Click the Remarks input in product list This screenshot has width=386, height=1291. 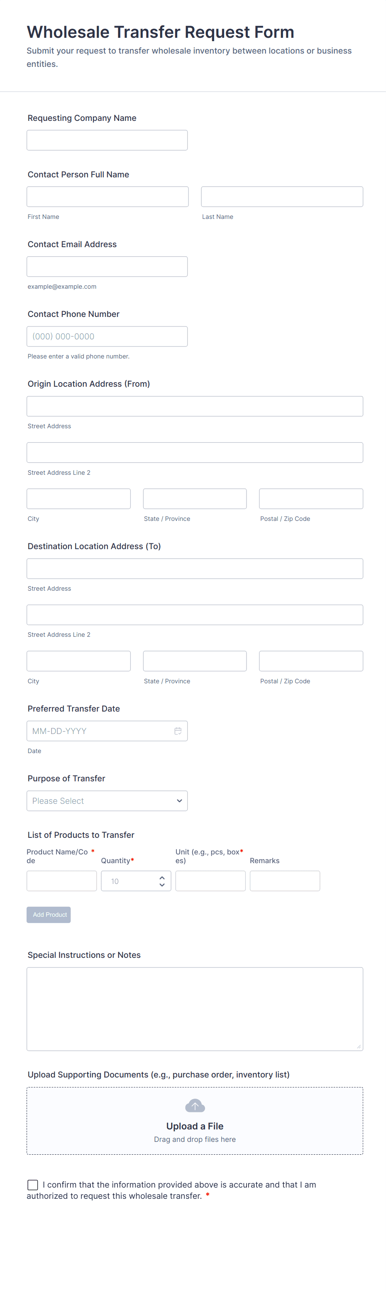coord(285,881)
